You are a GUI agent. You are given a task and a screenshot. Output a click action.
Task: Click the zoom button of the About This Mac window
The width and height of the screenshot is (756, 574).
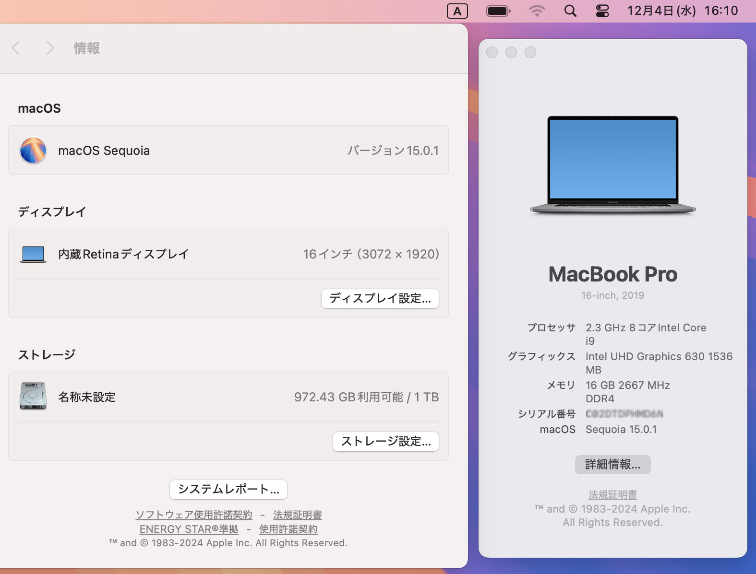pyautogui.click(x=530, y=52)
